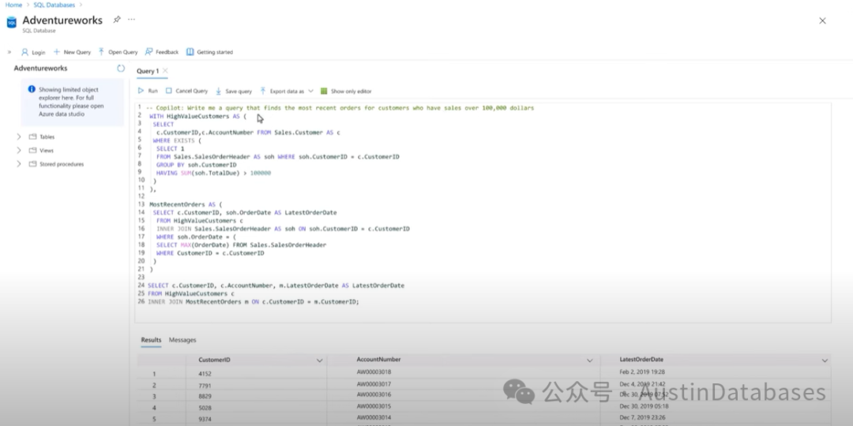The height and width of the screenshot is (426, 853).
Task: Click the HAVING SUM line in editor
Action: pyautogui.click(x=213, y=173)
